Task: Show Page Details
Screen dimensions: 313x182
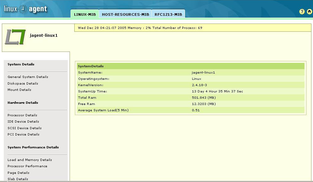Action: pyautogui.click(x=19, y=173)
